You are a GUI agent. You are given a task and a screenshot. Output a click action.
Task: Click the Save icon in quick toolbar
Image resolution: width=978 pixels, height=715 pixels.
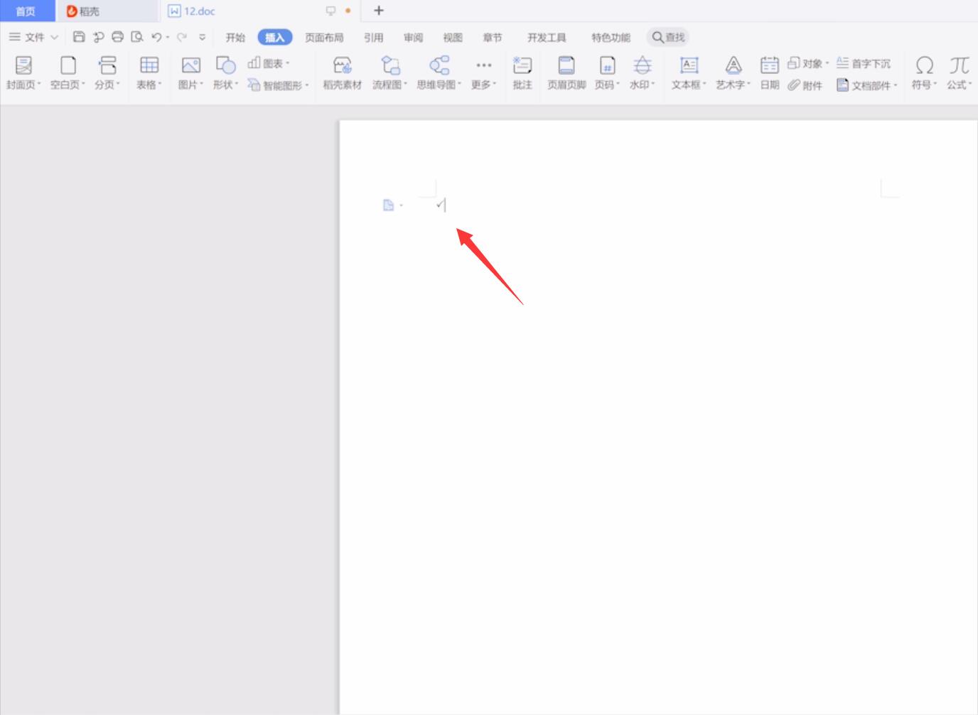(79, 37)
